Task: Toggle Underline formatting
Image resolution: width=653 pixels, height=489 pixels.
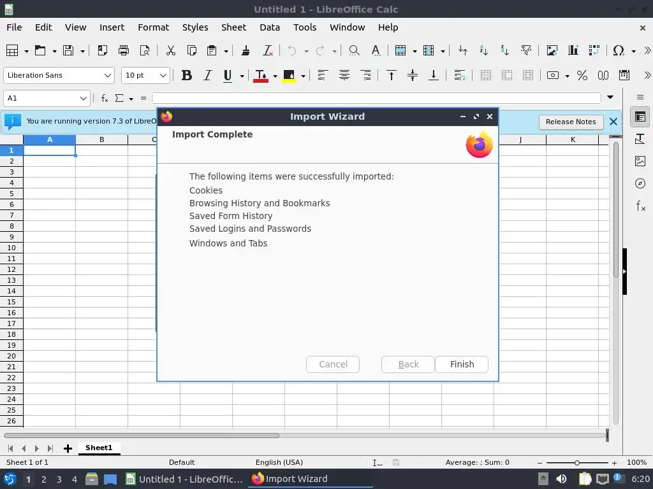Action: (x=228, y=75)
